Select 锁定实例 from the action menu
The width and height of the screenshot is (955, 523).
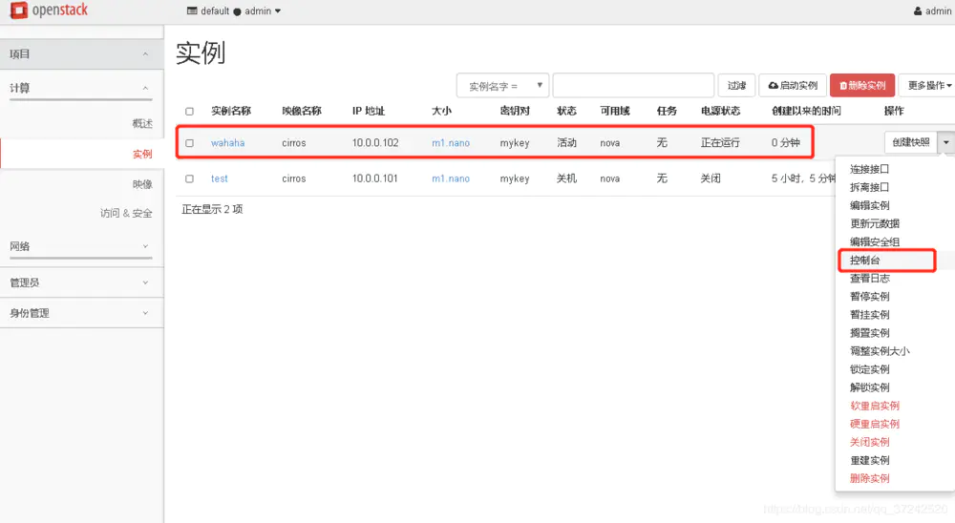pyautogui.click(x=869, y=369)
